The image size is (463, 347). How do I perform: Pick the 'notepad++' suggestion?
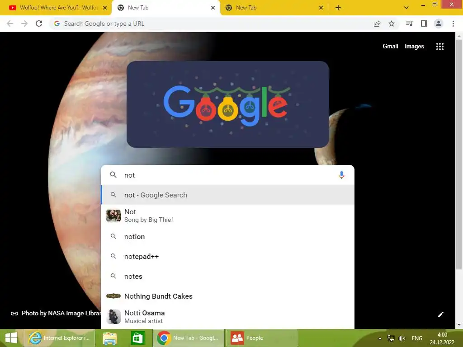pyautogui.click(x=227, y=257)
